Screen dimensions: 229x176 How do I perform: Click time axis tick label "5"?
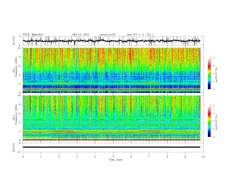pyautogui.click(x=113, y=157)
